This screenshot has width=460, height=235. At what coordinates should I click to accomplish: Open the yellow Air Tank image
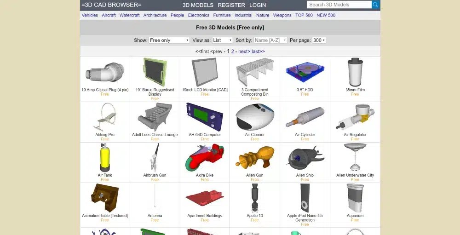click(x=105, y=158)
